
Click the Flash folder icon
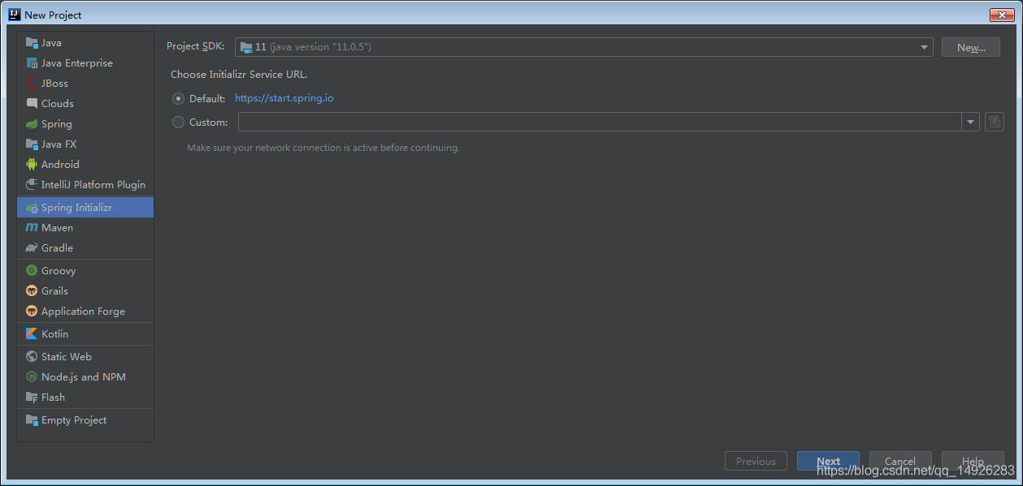(32, 398)
